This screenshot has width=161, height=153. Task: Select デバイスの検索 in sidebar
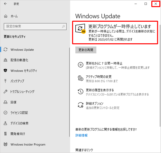[19, 123]
